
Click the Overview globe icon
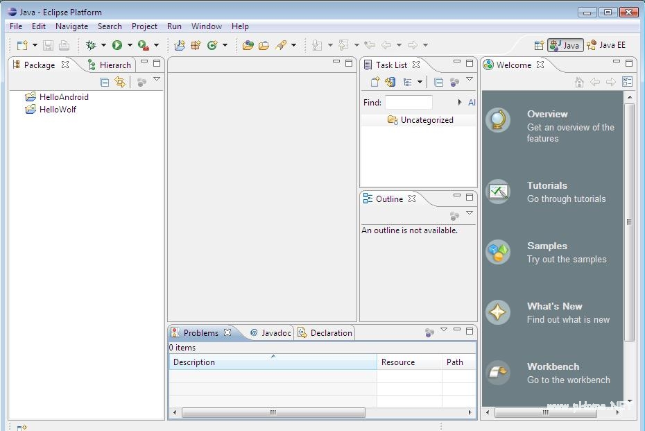pyautogui.click(x=498, y=121)
